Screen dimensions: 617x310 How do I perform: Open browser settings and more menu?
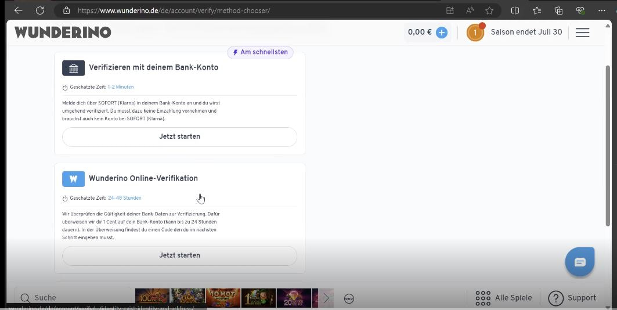point(601,10)
